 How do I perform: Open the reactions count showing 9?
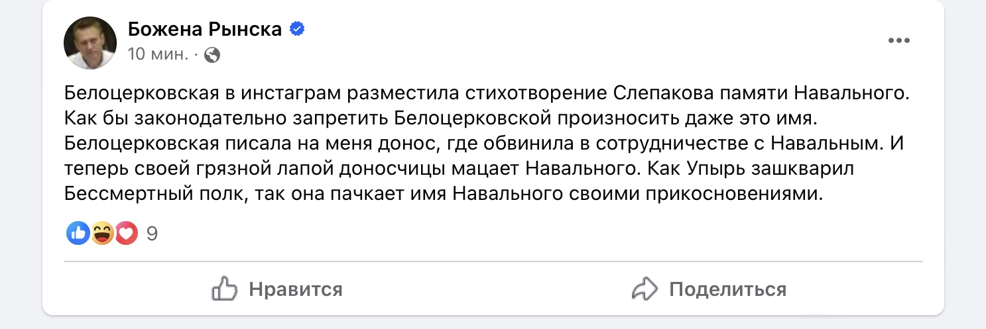click(152, 234)
